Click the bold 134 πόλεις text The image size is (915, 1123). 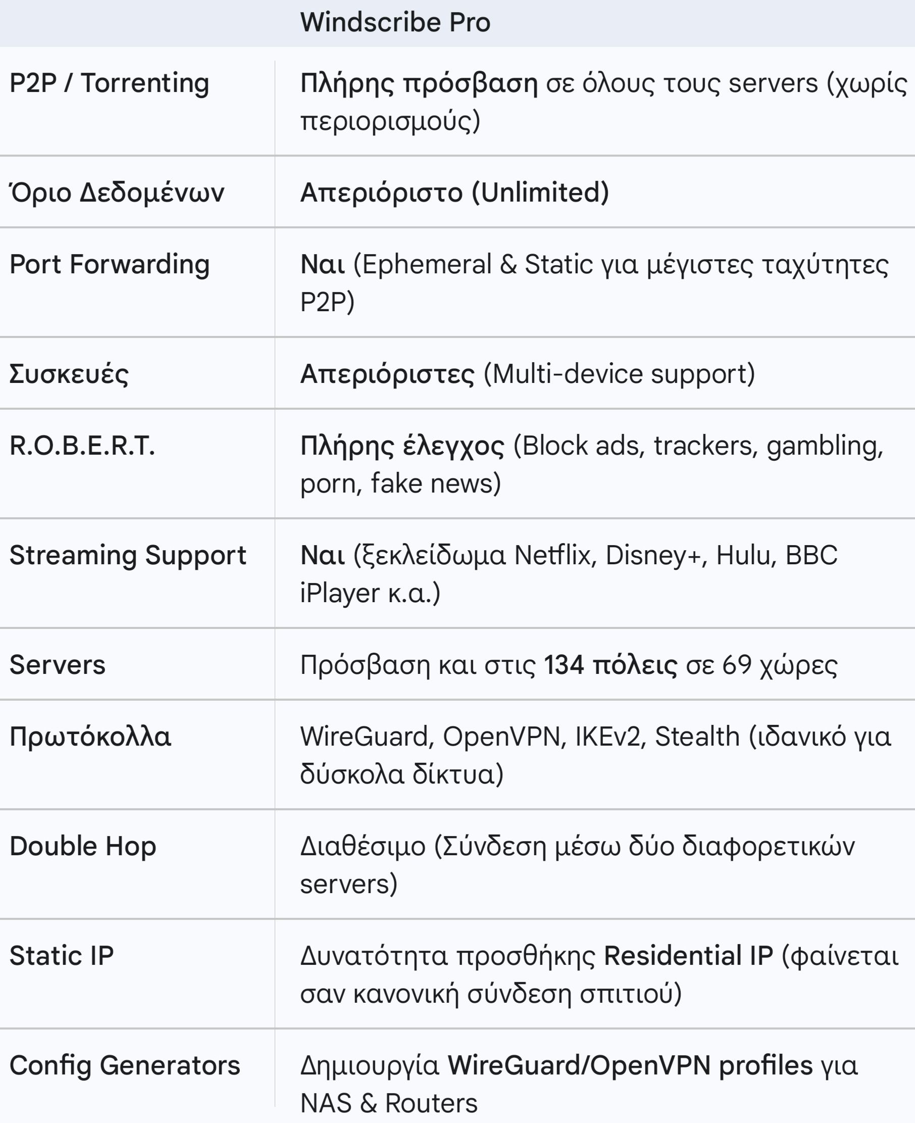(611, 665)
